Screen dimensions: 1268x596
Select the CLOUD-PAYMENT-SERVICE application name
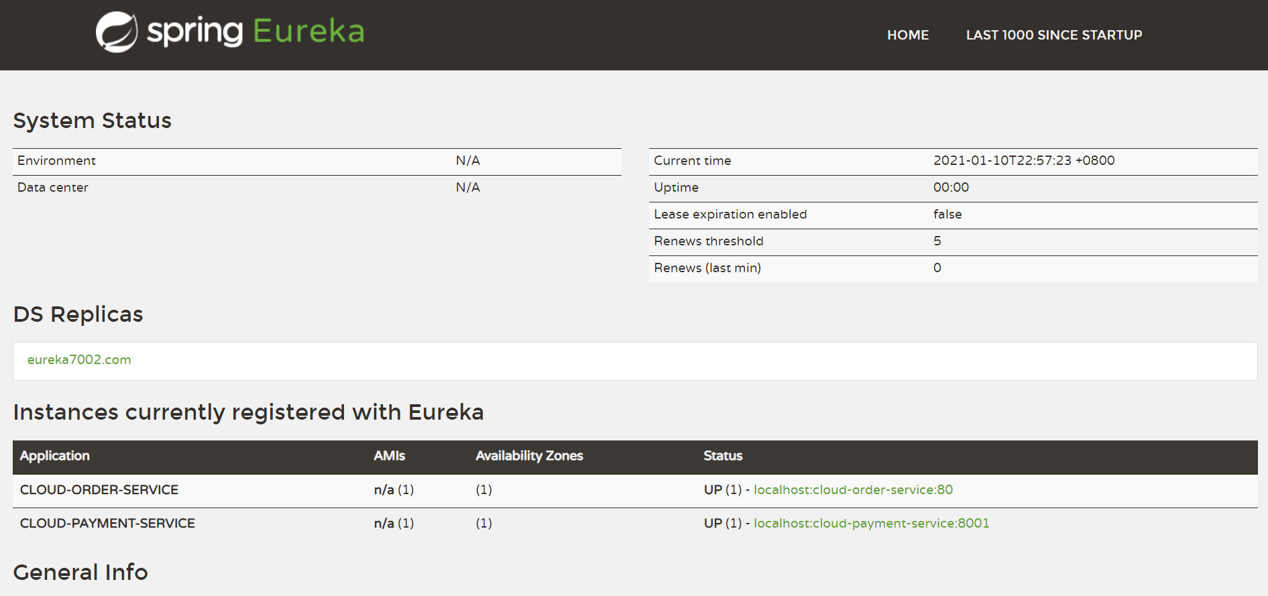(107, 524)
